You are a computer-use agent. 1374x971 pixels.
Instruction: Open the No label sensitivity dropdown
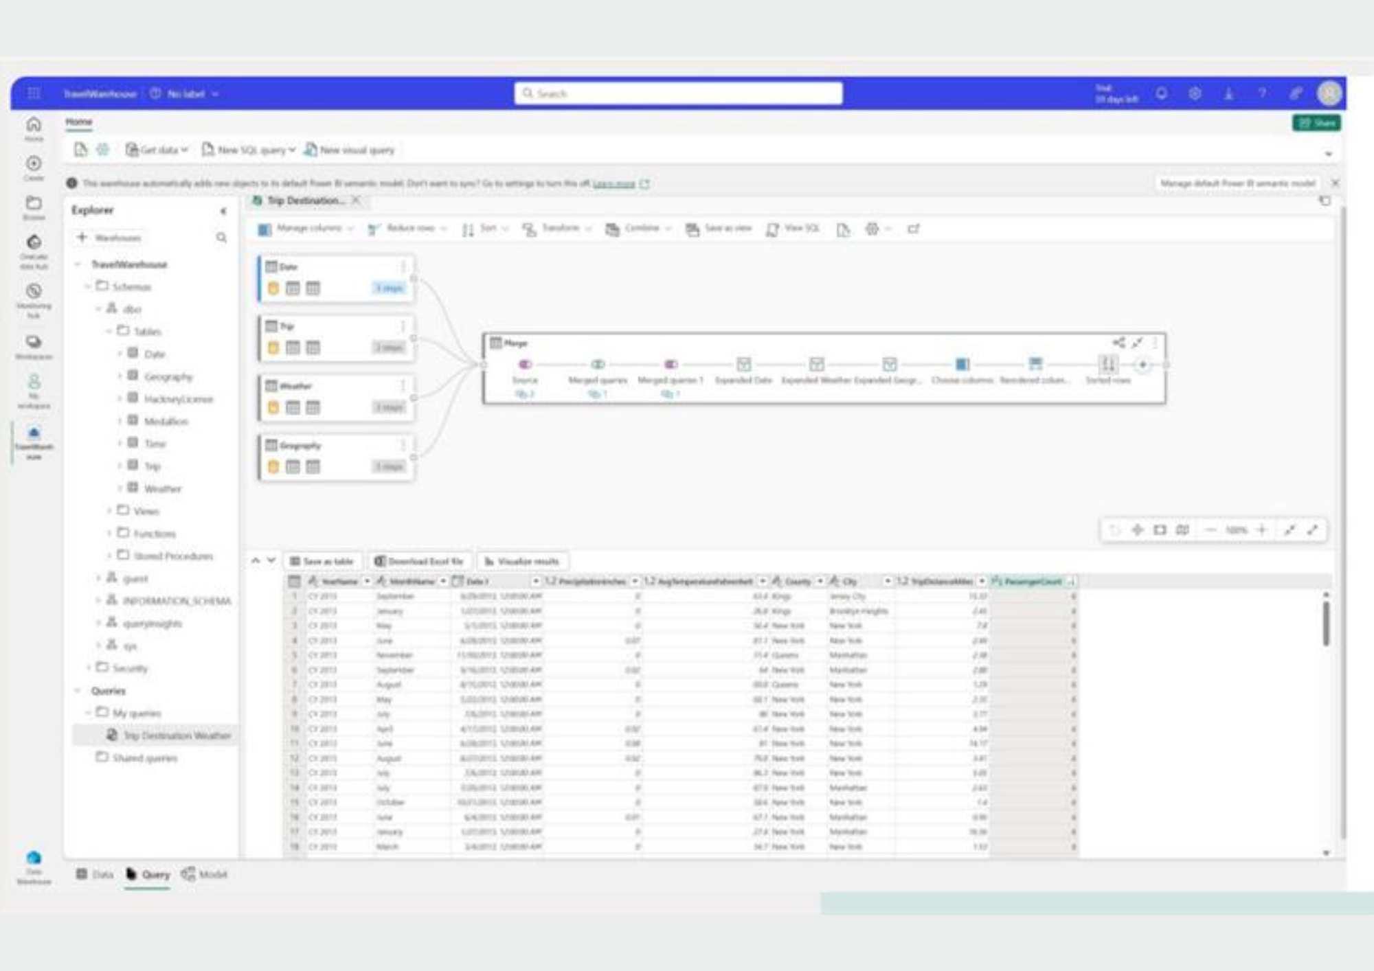[184, 93]
